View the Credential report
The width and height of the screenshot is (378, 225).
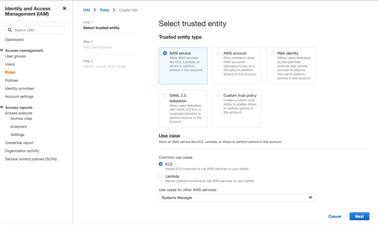click(18, 143)
